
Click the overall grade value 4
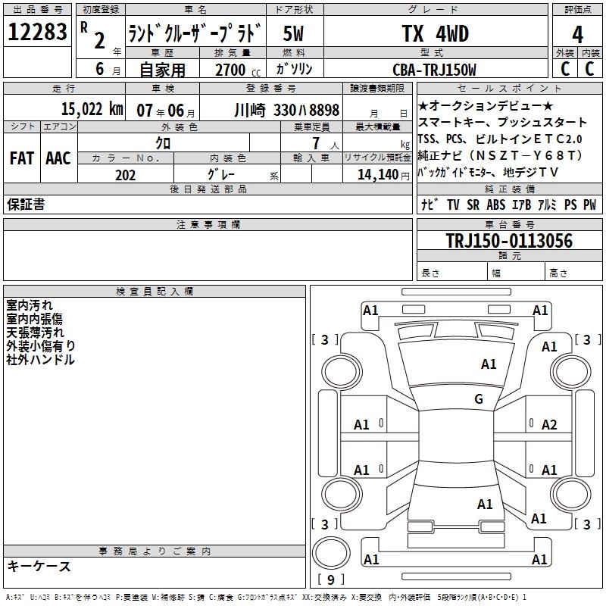pos(577,35)
